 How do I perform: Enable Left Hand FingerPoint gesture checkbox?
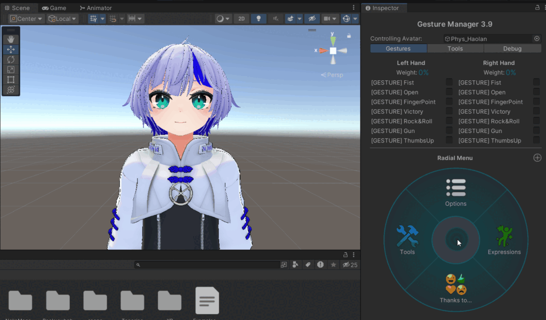[449, 102]
